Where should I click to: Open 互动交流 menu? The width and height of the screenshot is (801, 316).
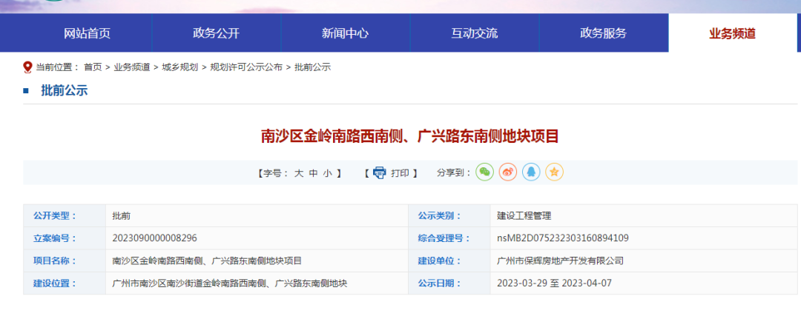coord(475,33)
